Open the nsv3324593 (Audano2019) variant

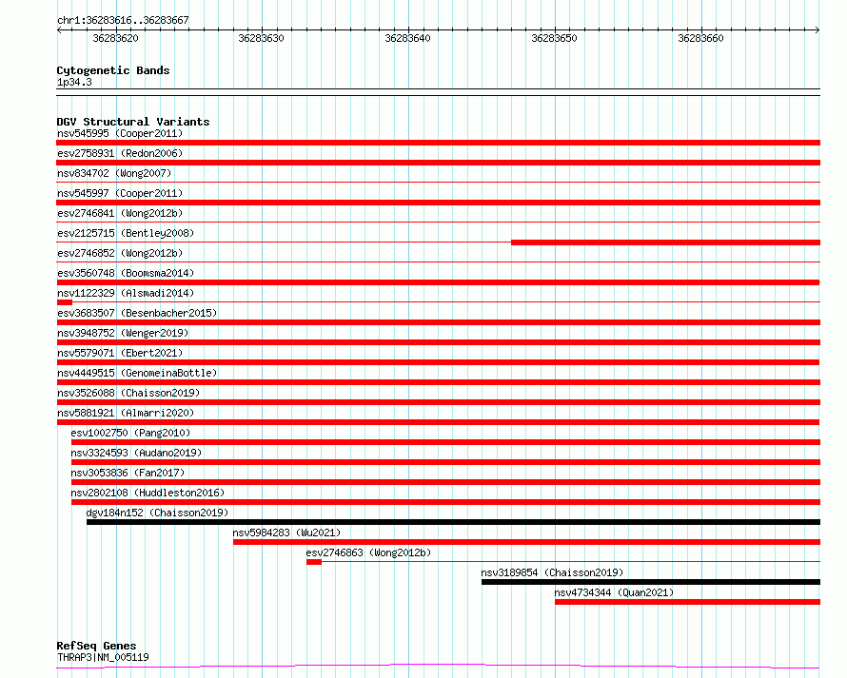[136, 453]
